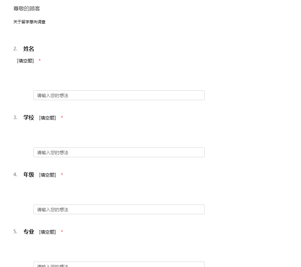Click the 关于留学意向调查 description text
Screen dimensions: 301x267
29,22
